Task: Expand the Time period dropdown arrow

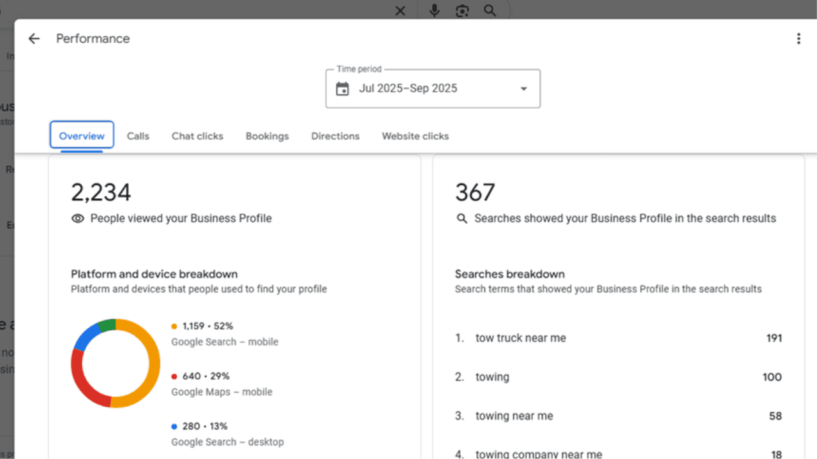Action: 523,89
